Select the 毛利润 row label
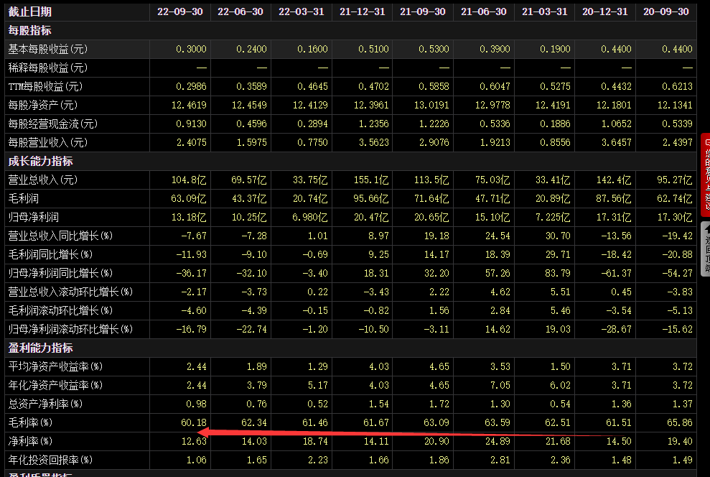This screenshot has width=710, height=477. click(x=24, y=198)
